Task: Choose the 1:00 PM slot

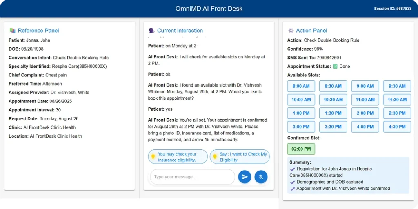Action: click(x=301, y=113)
